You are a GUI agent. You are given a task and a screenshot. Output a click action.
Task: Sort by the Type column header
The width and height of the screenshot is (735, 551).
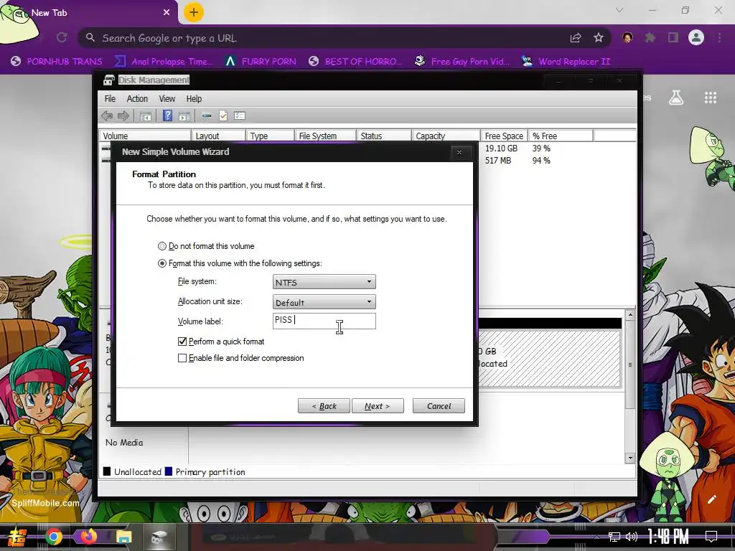pyautogui.click(x=271, y=136)
